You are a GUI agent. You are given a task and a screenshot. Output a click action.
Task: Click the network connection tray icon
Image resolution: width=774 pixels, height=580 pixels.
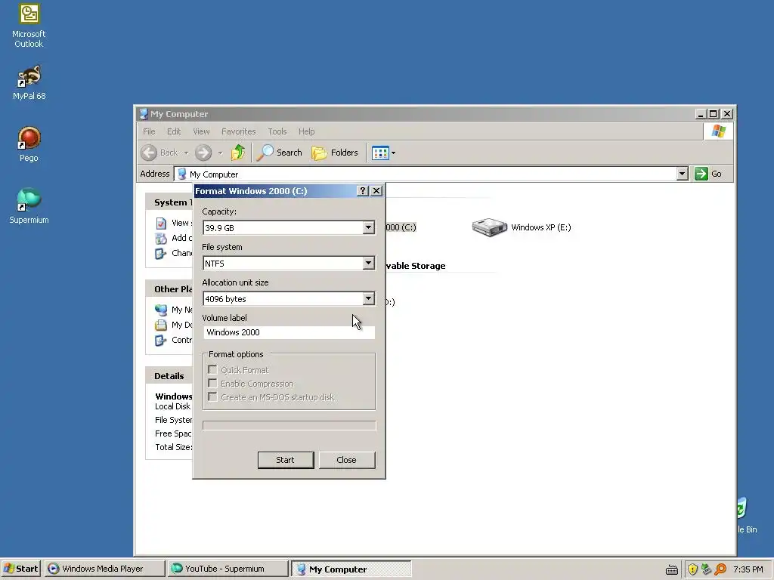(707, 569)
